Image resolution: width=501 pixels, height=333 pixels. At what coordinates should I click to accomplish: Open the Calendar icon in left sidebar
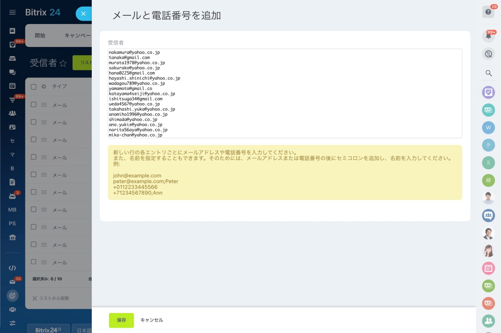pyautogui.click(x=12, y=86)
